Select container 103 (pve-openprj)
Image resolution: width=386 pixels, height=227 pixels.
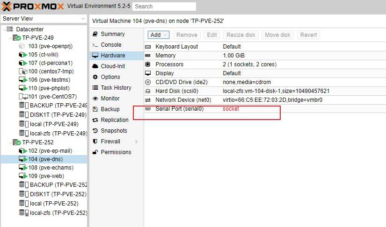[x=50, y=46]
